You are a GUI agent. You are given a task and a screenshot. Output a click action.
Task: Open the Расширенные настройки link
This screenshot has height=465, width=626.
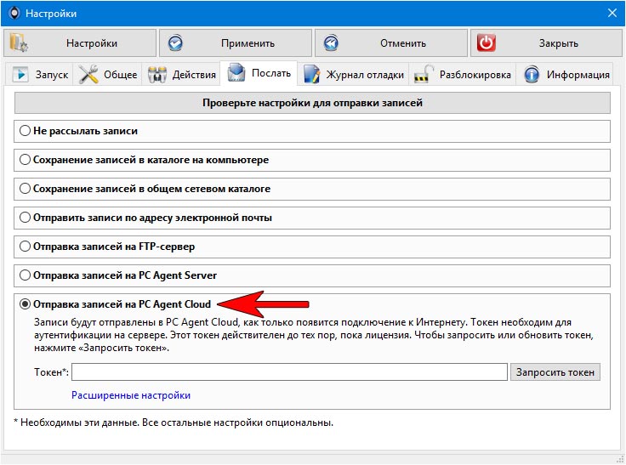click(131, 395)
